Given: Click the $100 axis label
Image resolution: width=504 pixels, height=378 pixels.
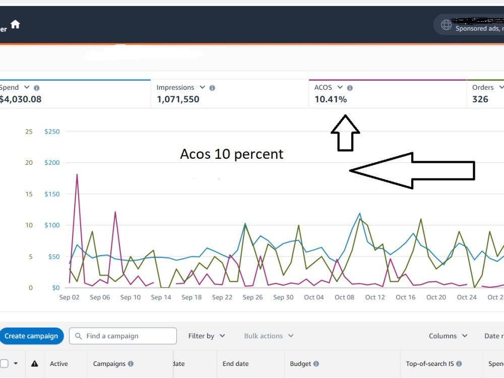Looking at the screenshot, I should (52, 225).
